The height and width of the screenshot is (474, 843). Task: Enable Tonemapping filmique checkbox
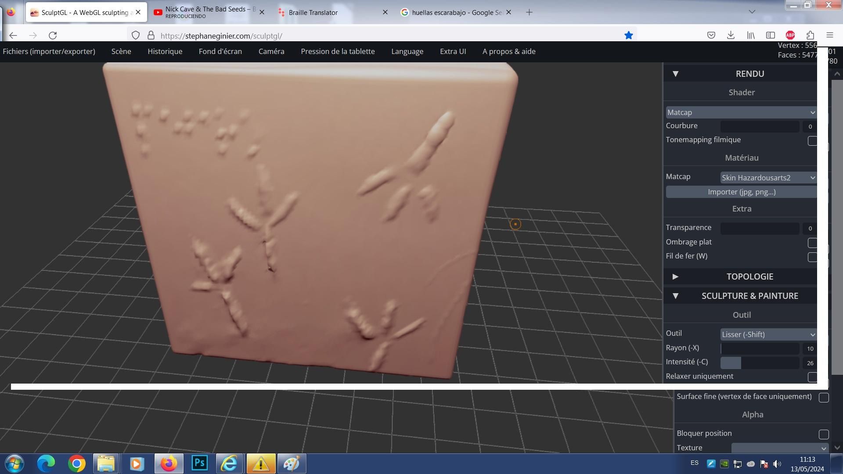pos(812,141)
